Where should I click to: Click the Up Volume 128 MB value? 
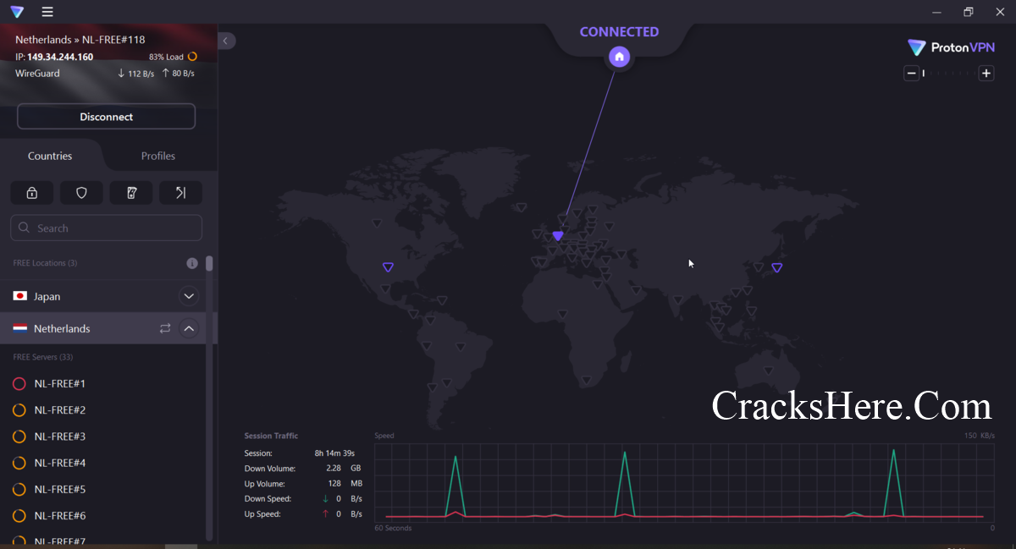click(x=345, y=483)
